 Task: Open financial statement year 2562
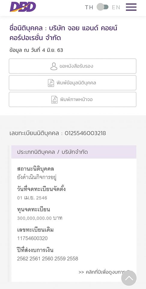click(23, 259)
